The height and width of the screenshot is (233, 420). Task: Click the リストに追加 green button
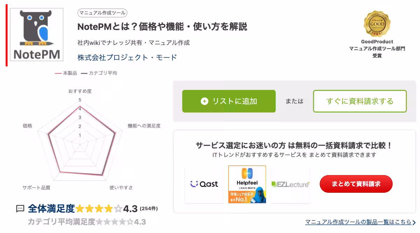(x=229, y=101)
